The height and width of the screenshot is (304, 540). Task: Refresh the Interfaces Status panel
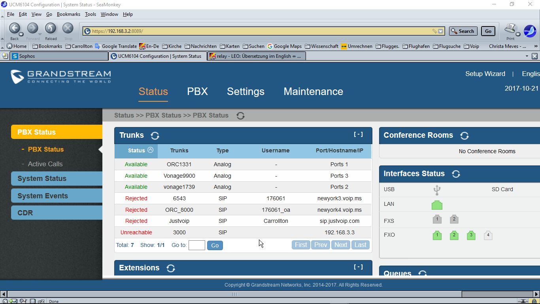pos(456,174)
